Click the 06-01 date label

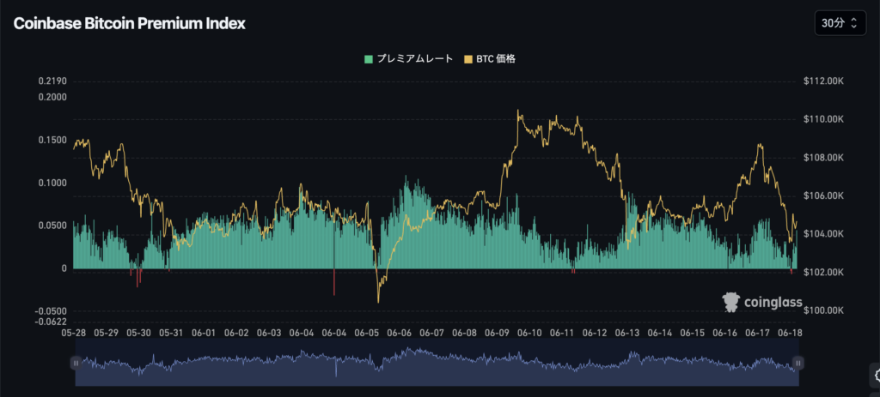[204, 333]
